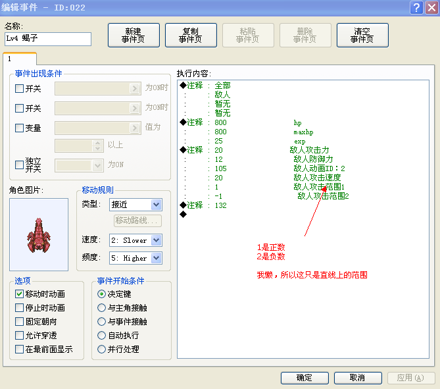The width and height of the screenshot is (440, 389).
Task: Click the name field containing Lv4 蝎子
Action: pyautogui.click(x=48, y=39)
